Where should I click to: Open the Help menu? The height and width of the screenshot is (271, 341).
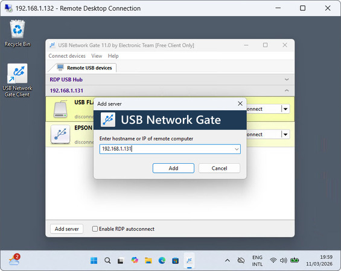point(113,56)
